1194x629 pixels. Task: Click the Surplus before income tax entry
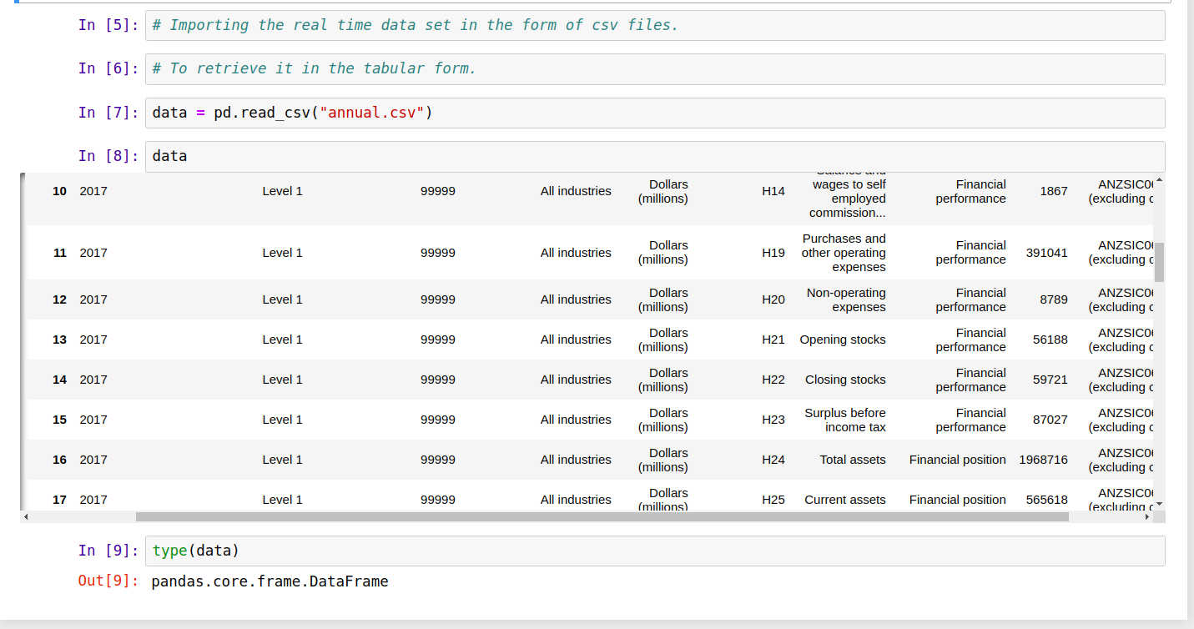tap(844, 420)
